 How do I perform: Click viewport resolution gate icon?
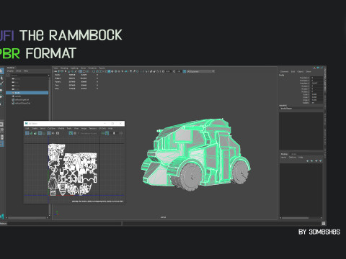click(87, 71)
